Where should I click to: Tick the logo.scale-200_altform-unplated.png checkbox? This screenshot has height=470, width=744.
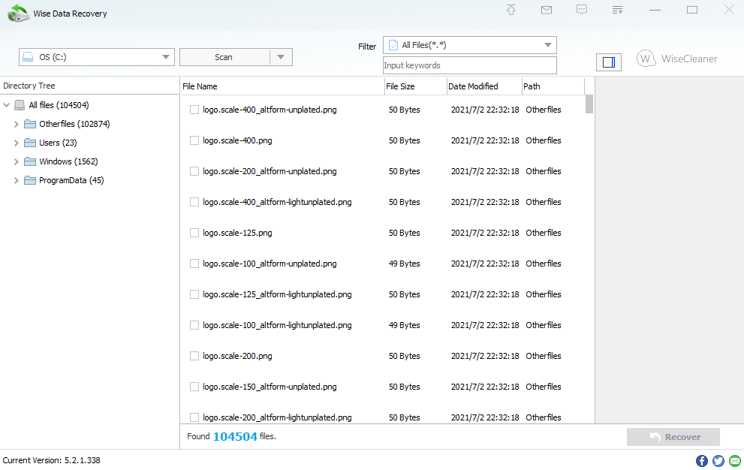click(x=194, y=171)
